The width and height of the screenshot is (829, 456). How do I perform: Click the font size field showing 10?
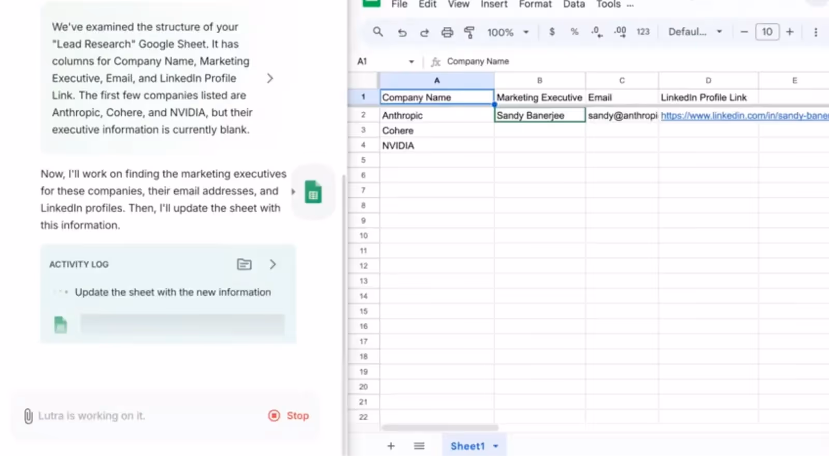point(767,32)
